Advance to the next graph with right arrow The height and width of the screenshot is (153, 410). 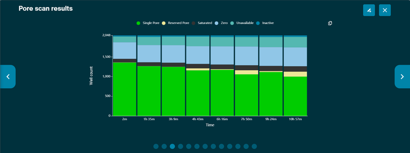click(x=402, y=77)
